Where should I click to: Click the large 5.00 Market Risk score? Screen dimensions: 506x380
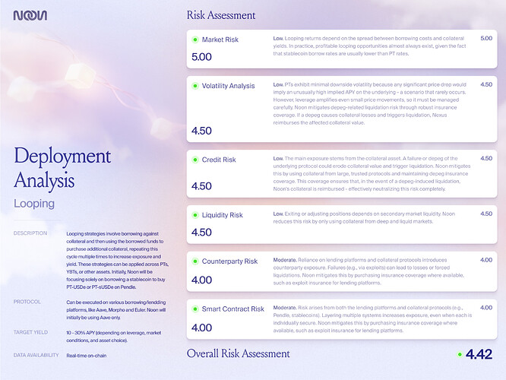pos(201,57)
